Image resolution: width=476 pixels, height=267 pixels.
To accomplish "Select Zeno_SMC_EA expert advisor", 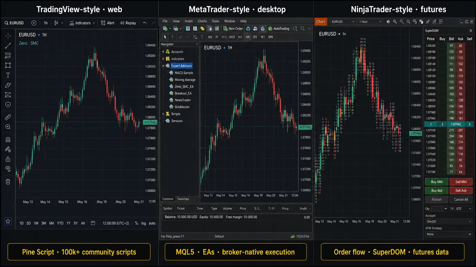I will (x=184, y=87).
